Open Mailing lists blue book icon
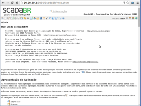The height and width of the screenshot is (106, 141). click(41, 18)
